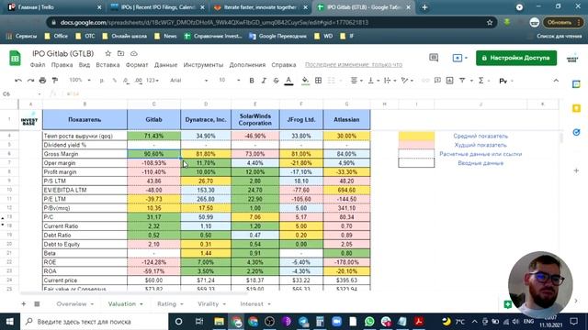The width and height of the screenshot is (588, 330).
Task: Open text rotation options
Action: click(406, 81)
